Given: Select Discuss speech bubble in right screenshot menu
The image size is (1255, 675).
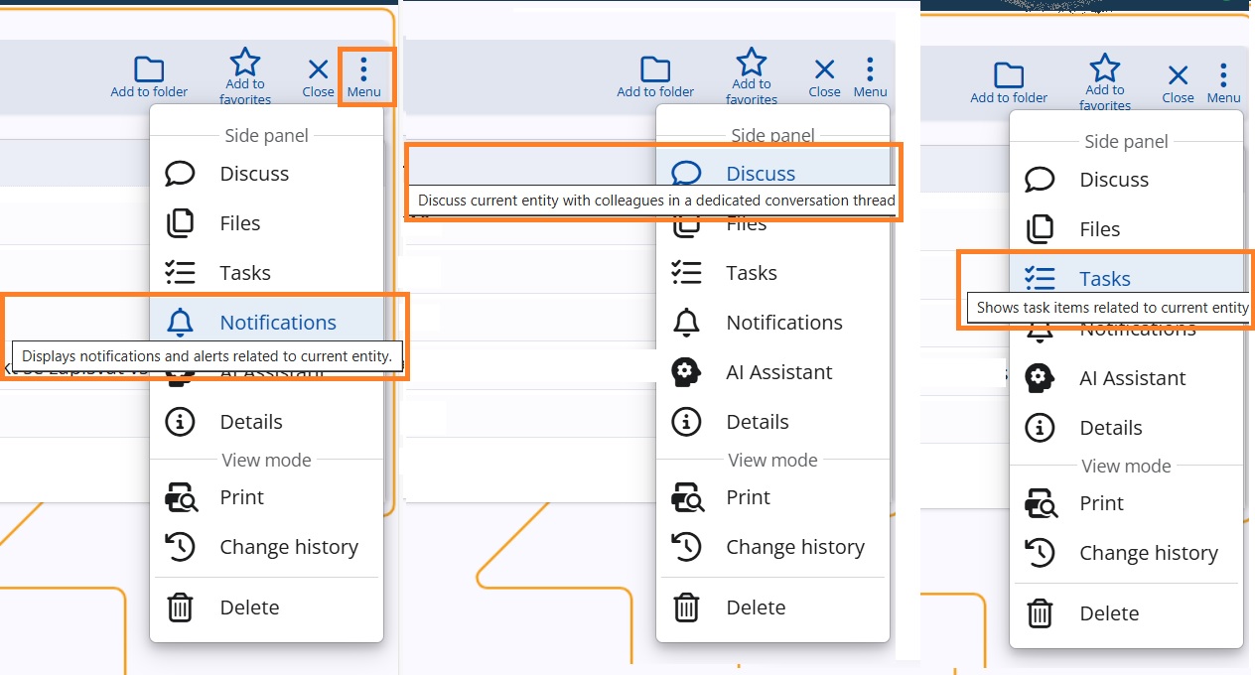Looking at the screenshot, I should 1126,180.
